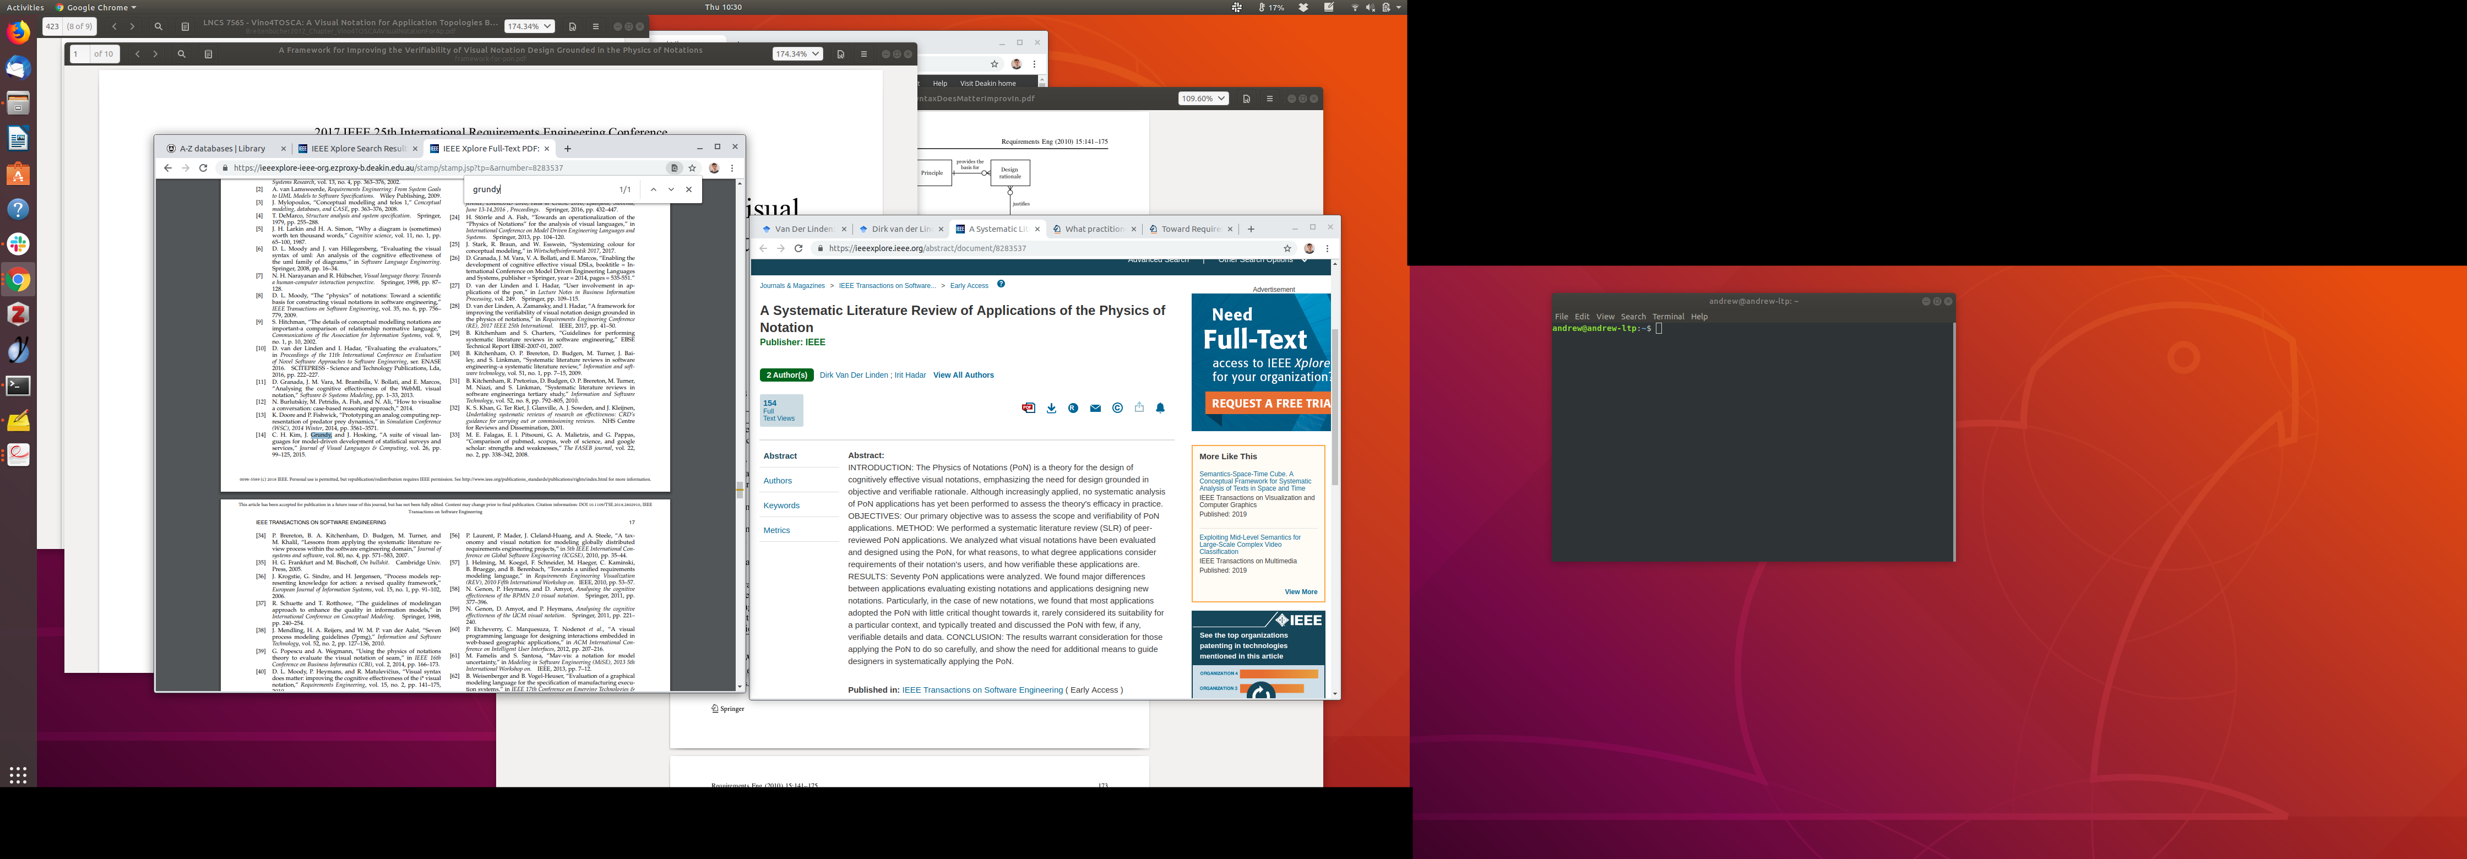Open the Terminal menu in the terminal window
Screen dimensions: 2467x859
click(1667, 317)
